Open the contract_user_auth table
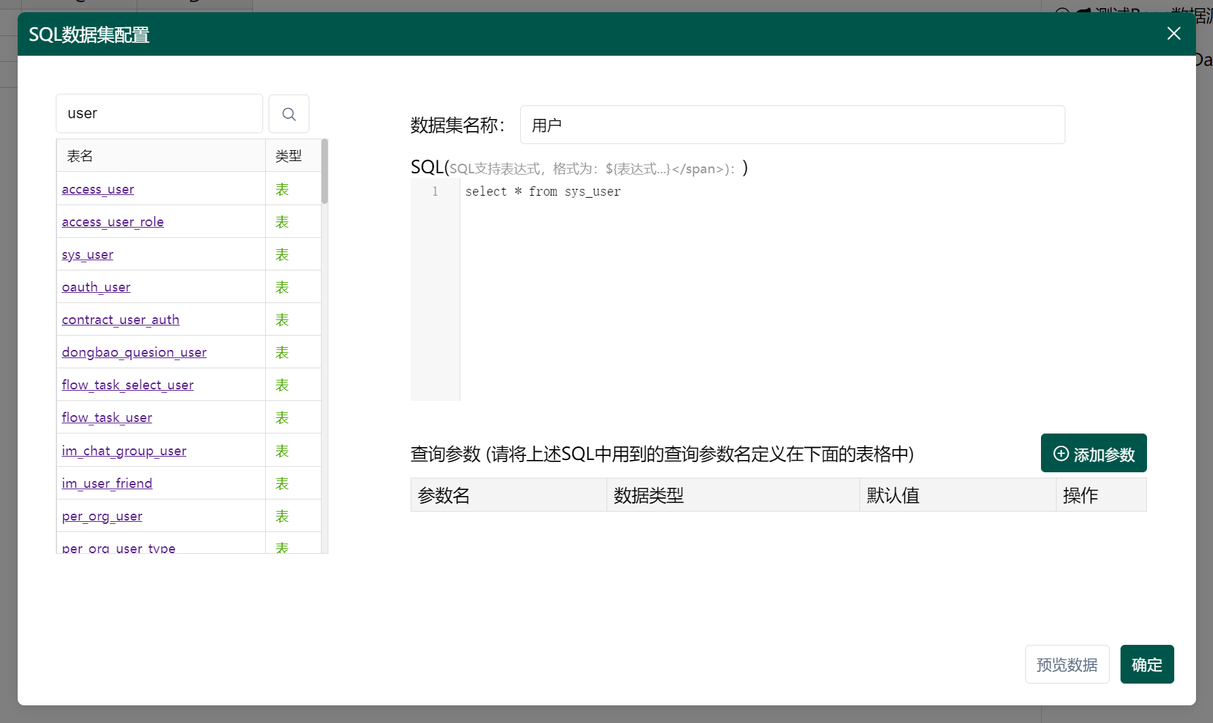The height and width of the screenshot is (723, 1213). [x=120, y=319]
